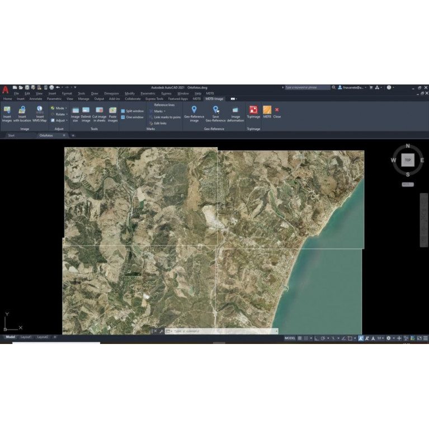
Task: Toggle the grid display in status bar
Action: (x=300, y=338)
